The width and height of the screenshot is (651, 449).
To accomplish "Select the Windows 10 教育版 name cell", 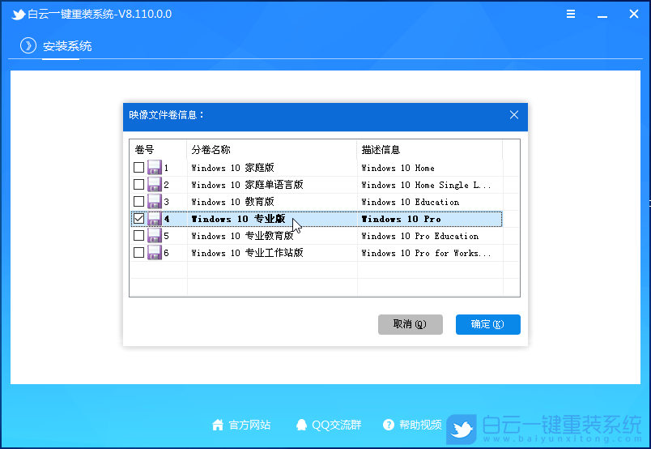I will pos(272,202).
